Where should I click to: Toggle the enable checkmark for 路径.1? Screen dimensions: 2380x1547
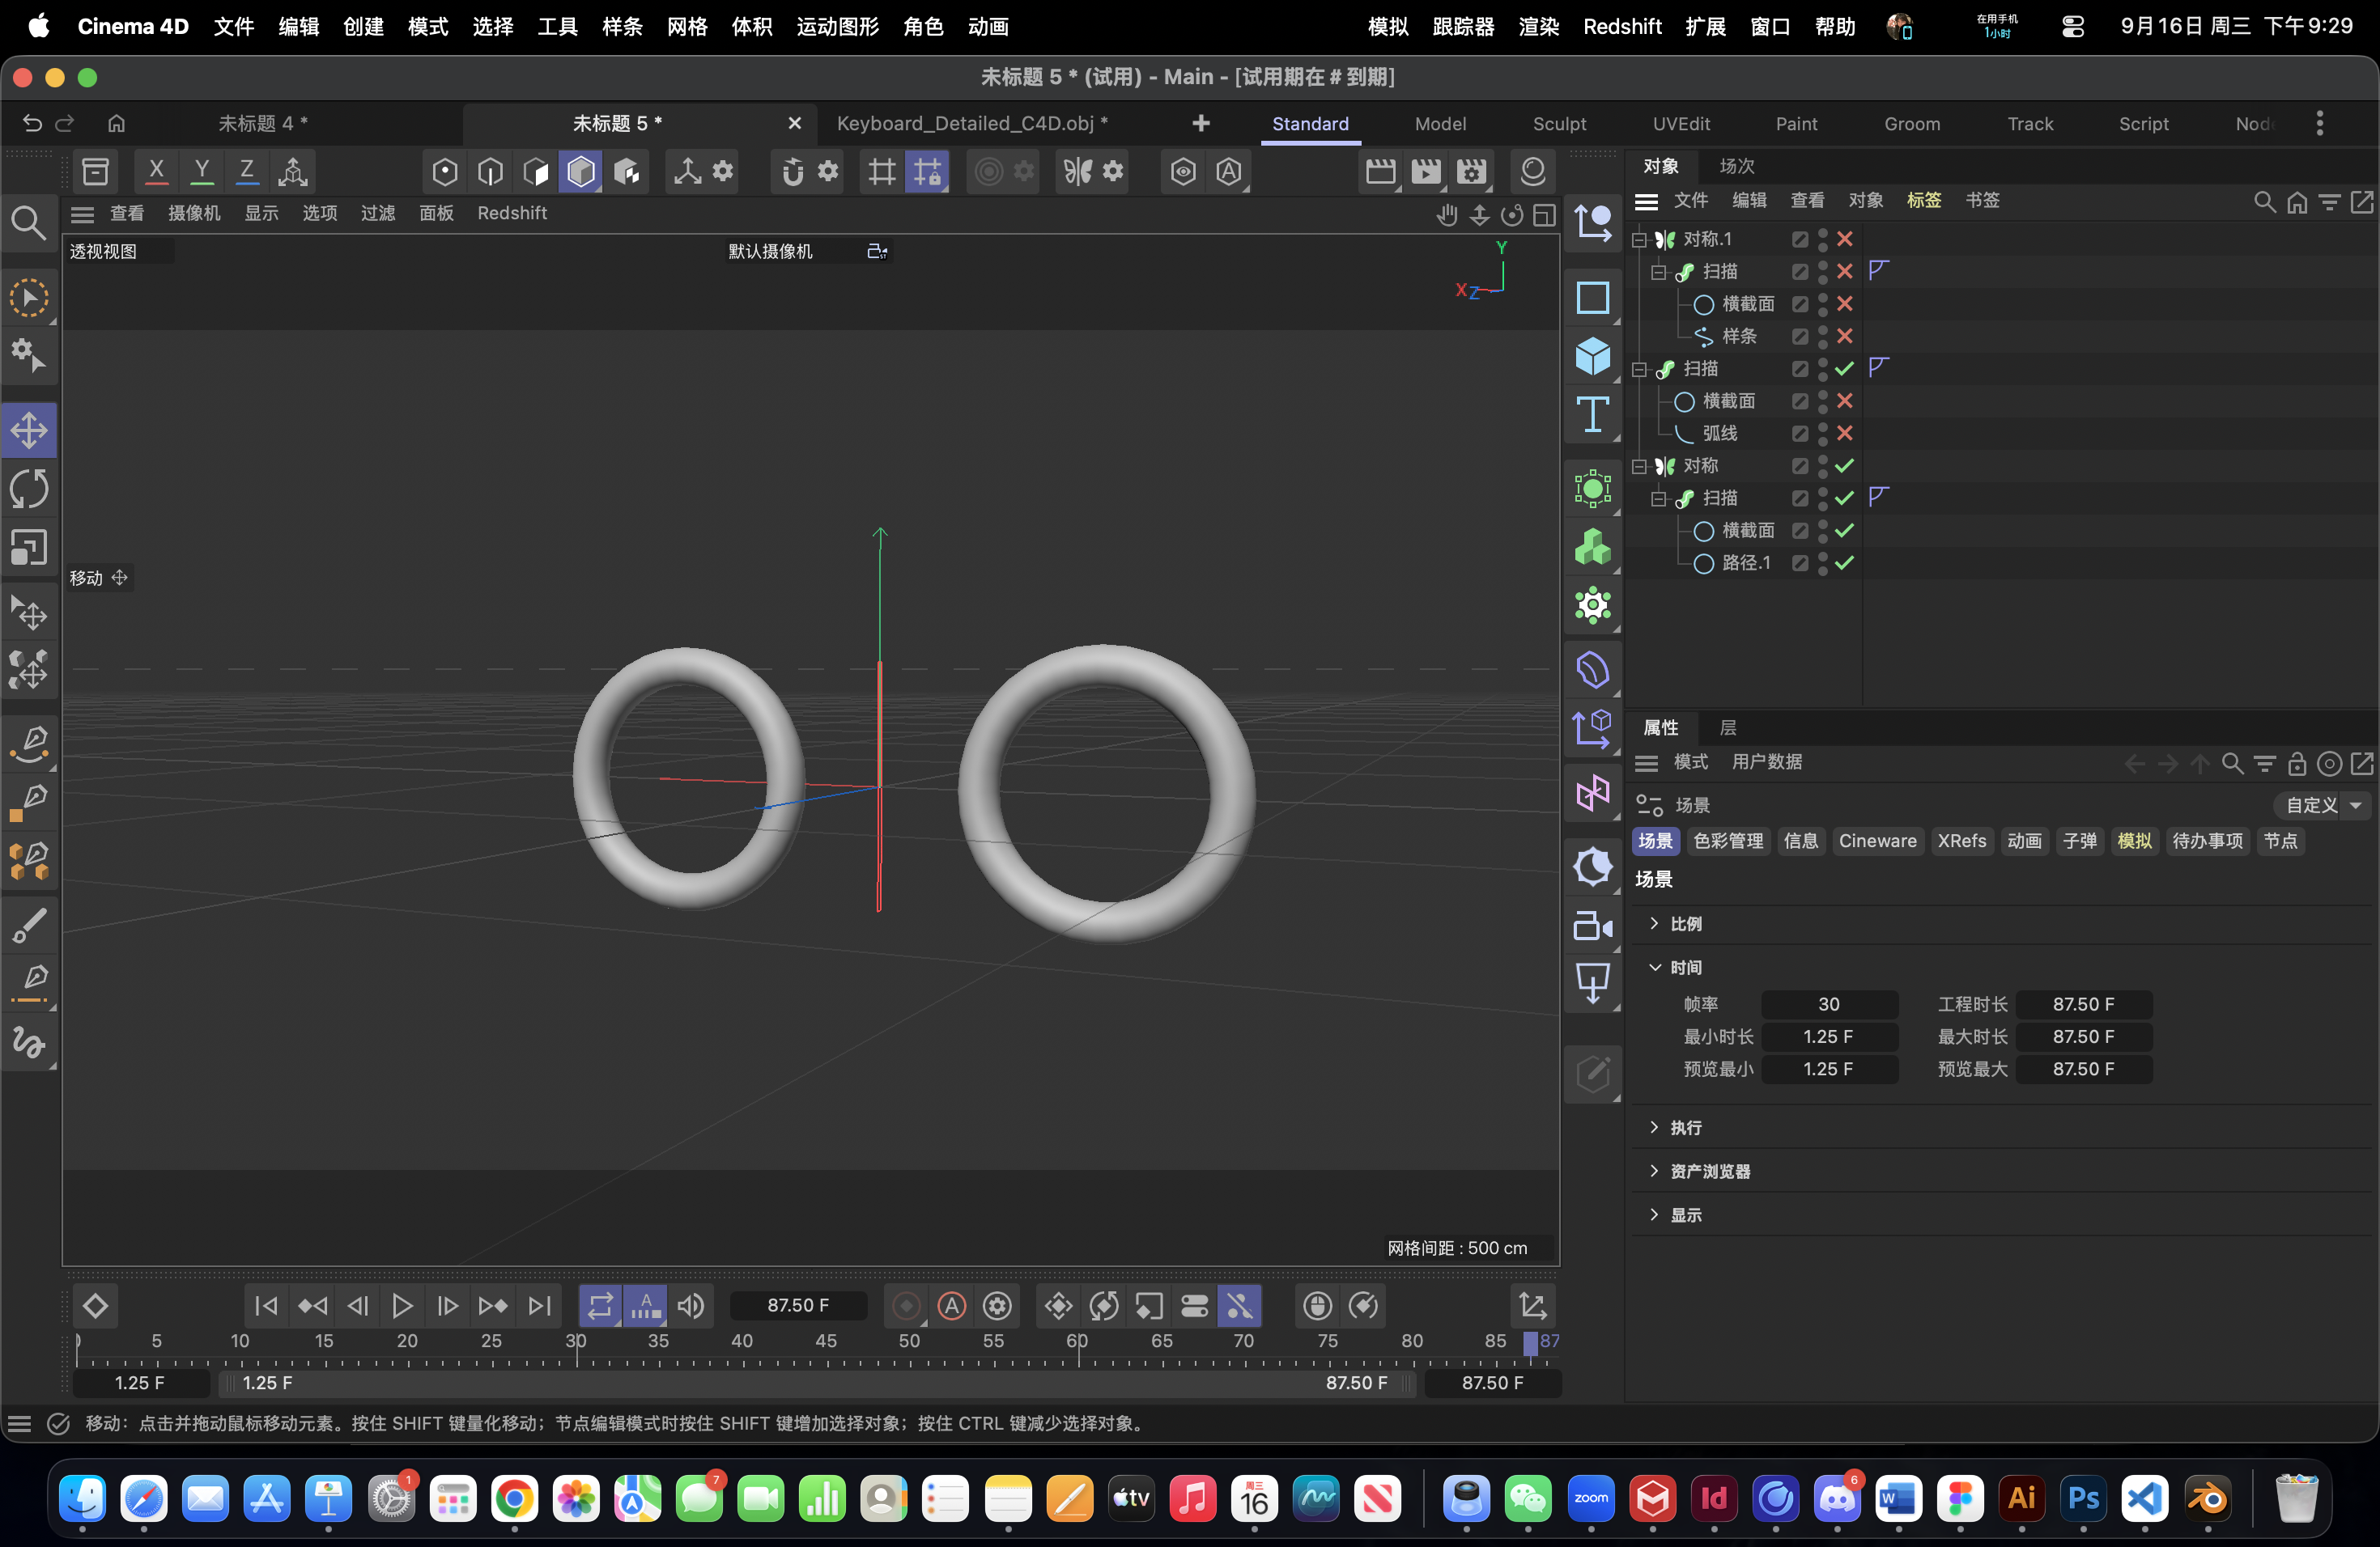point(1845,562)
